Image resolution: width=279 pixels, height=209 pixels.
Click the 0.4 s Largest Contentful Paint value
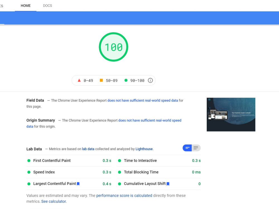tap(107, 184)
